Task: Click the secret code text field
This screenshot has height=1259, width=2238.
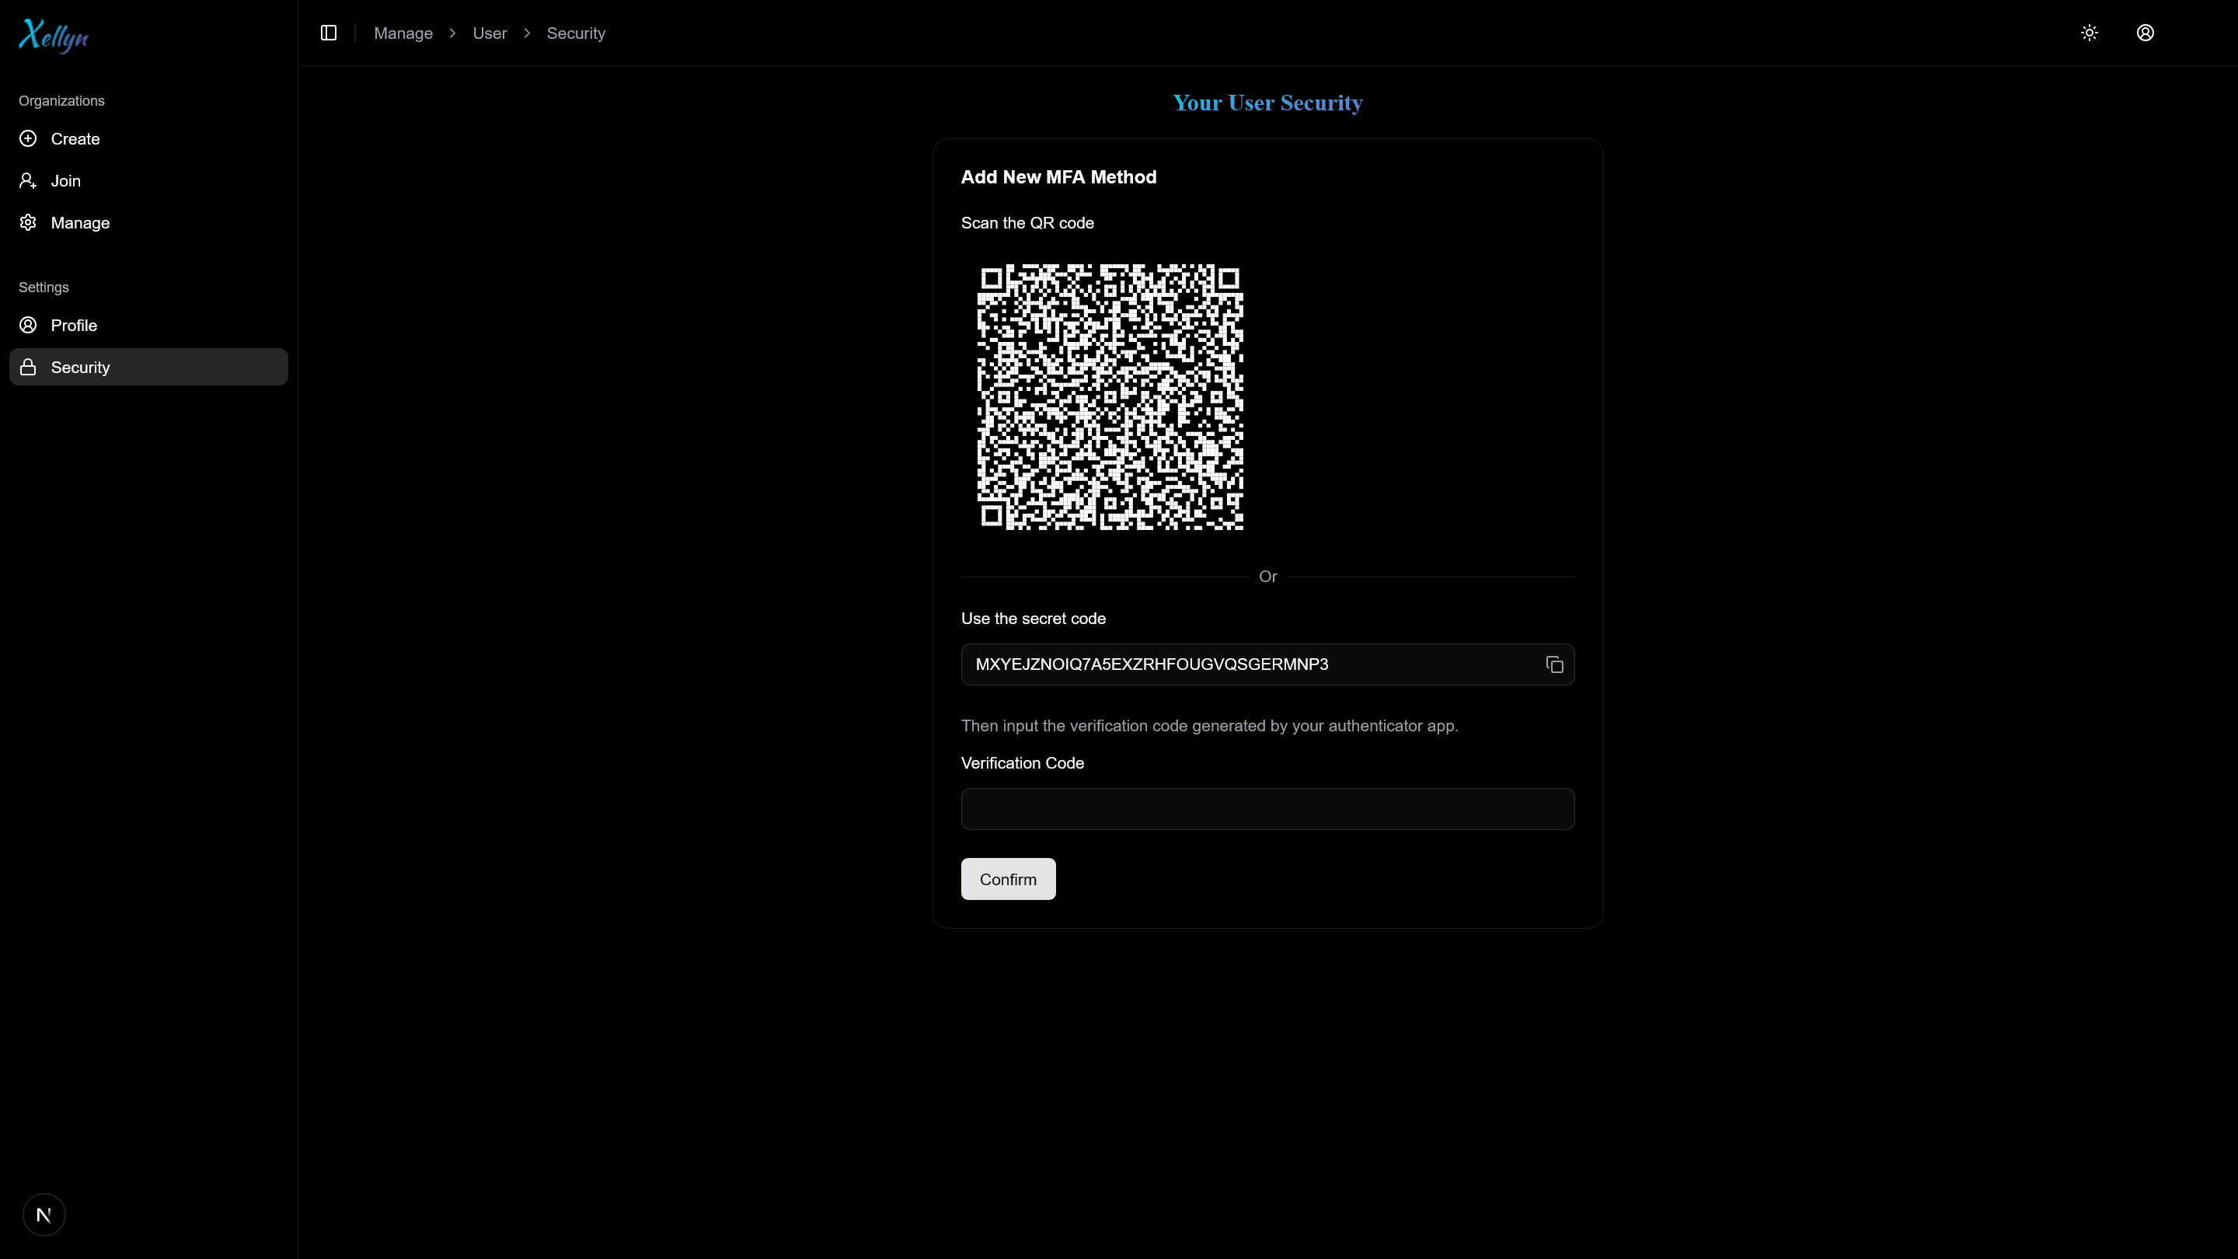Action: (1267, 664)
